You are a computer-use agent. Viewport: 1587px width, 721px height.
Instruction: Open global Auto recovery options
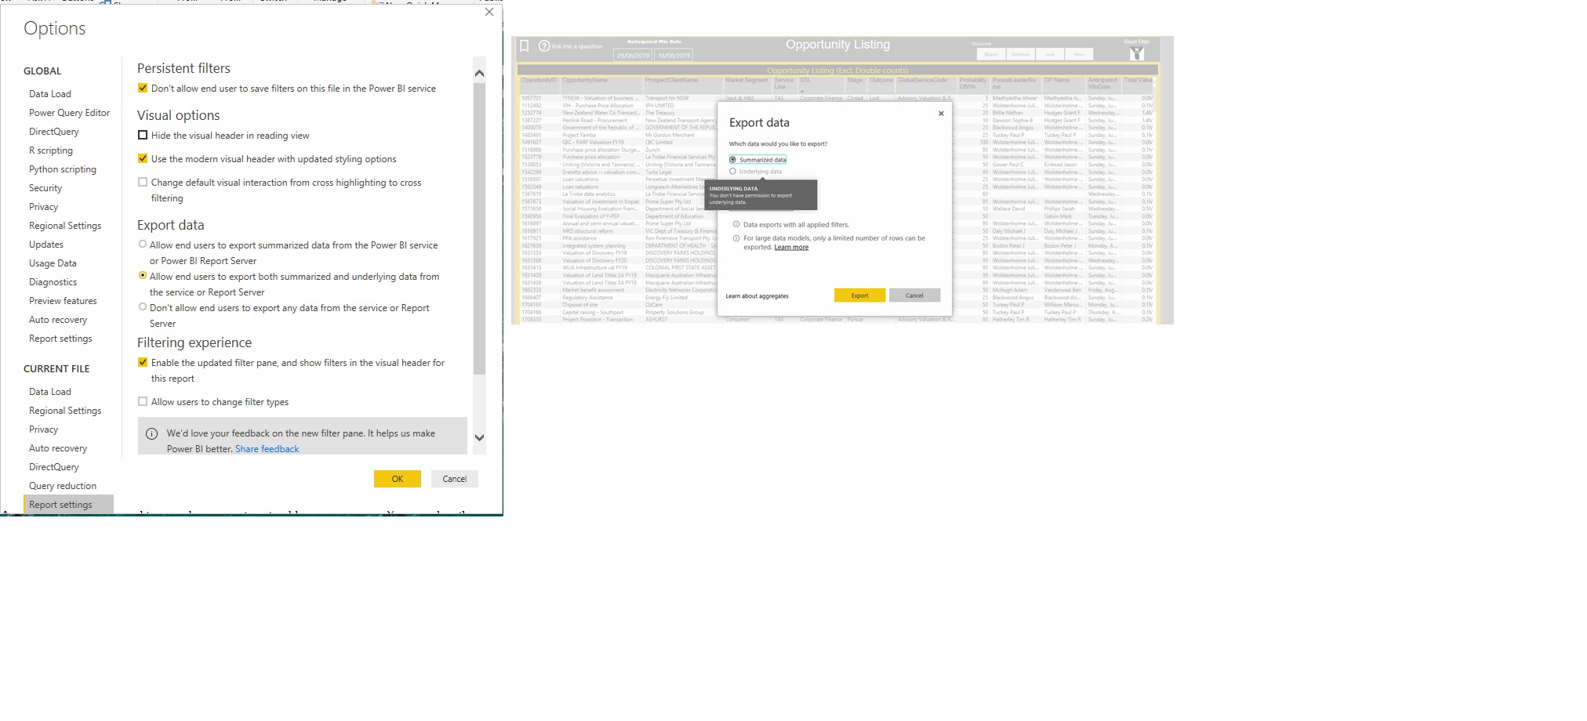58,320
